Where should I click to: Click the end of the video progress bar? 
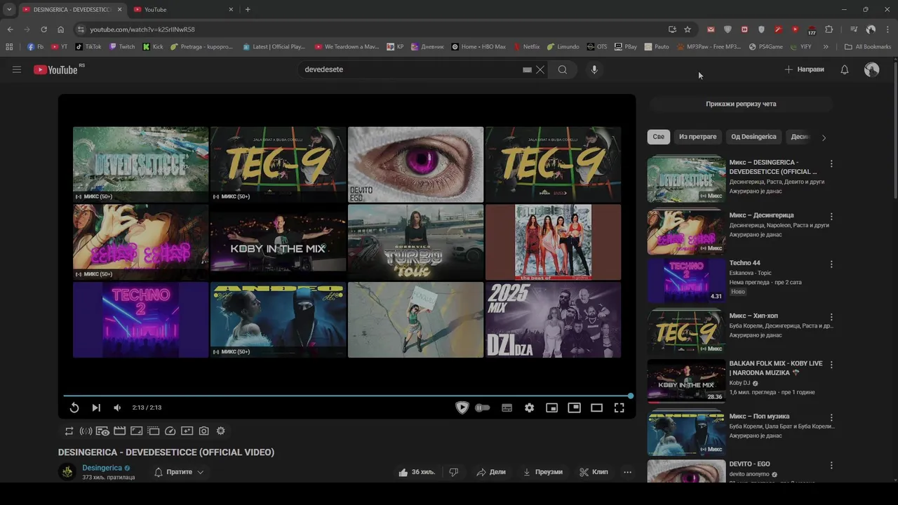[x=630, y=396]
